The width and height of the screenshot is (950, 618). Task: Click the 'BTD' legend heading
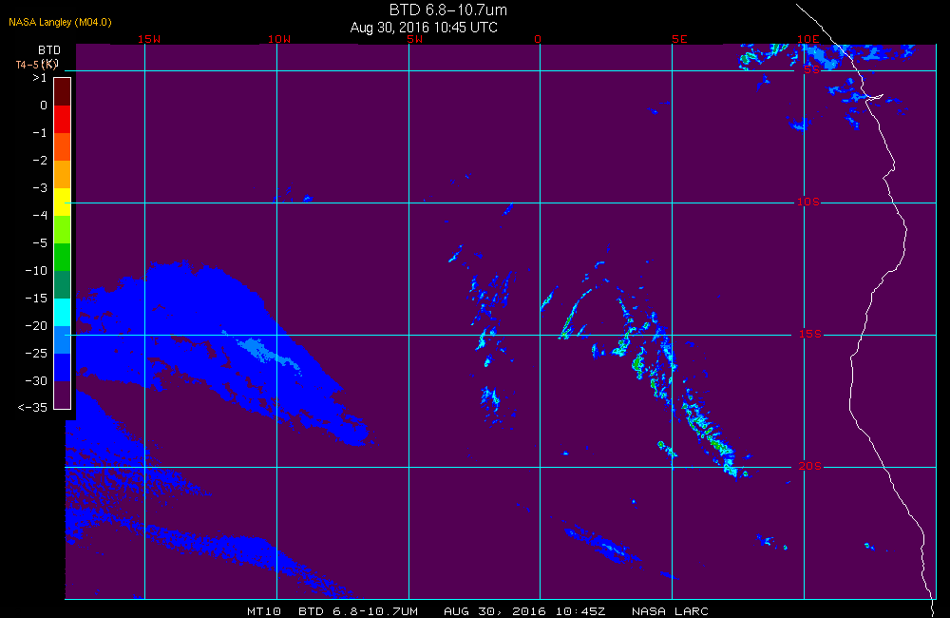(x=49, y=49)
